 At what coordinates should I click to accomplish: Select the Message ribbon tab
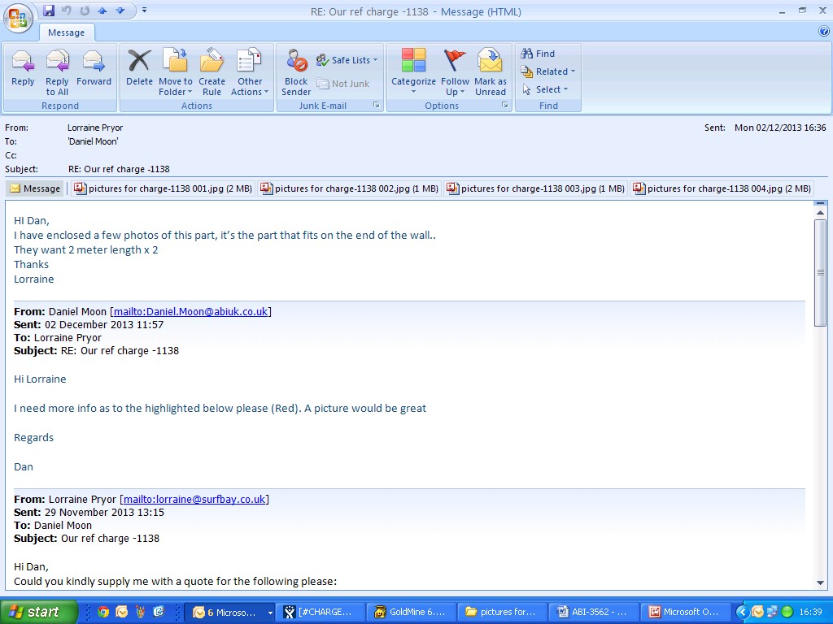pos(67,32)
